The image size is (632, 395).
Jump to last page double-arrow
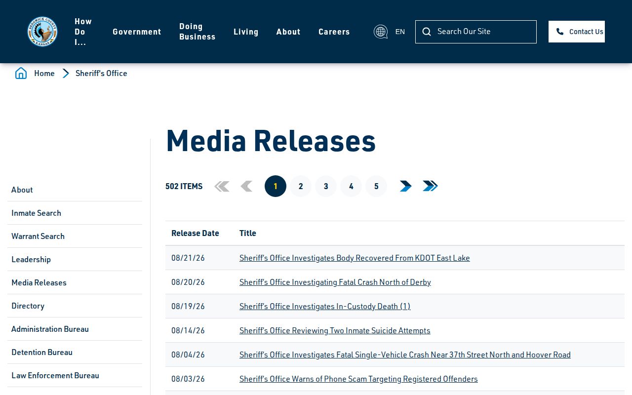430,186
